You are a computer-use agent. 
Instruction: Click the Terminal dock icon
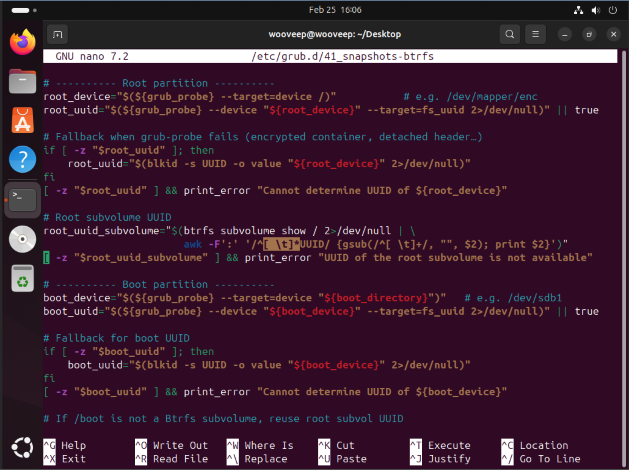pyautogui.click(x=22, y=200)
